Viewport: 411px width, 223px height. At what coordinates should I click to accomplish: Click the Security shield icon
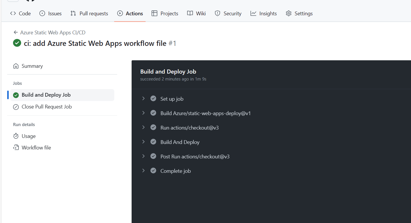218,13
